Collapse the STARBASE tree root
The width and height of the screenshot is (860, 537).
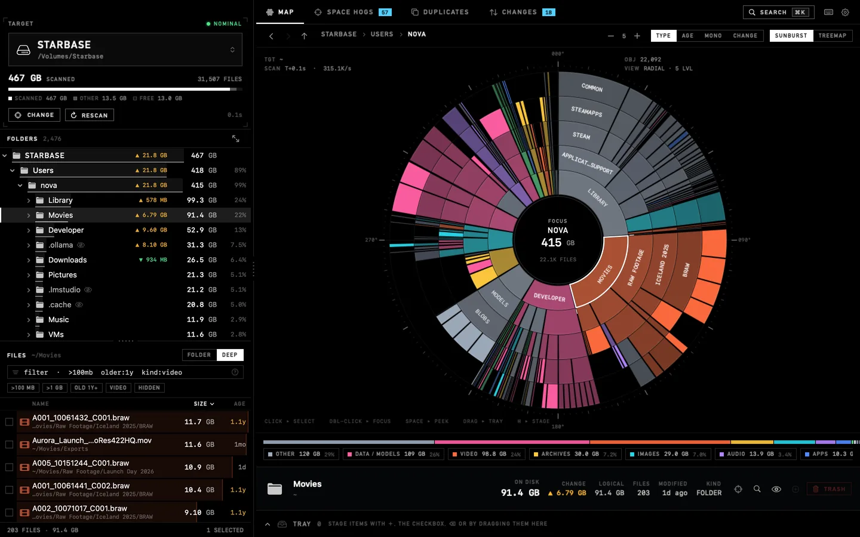click(x=5, y=156)
